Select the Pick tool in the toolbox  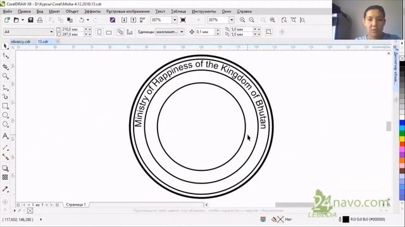6,46
